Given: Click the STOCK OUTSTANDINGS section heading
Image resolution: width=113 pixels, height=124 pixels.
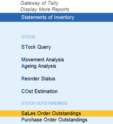Looking at the screenshot, I should [x=44, y=103].
